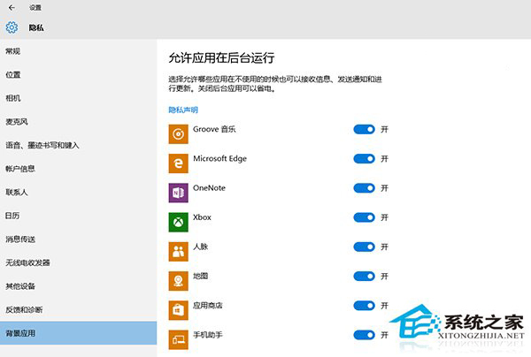Click the 设置 window title
The width and height of the screenshot is (531, 357).
(x=35, y=7)
